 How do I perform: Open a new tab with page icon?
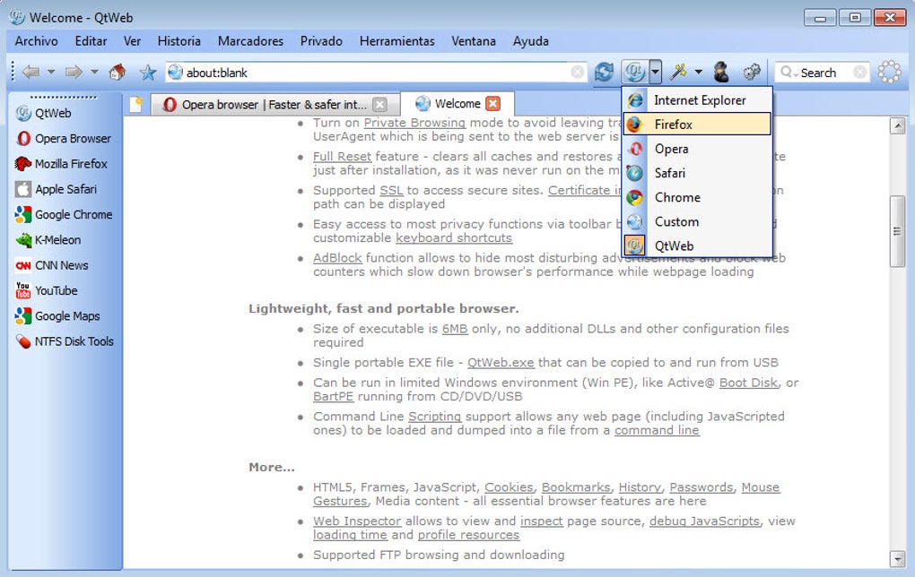(x=136, y=104)
